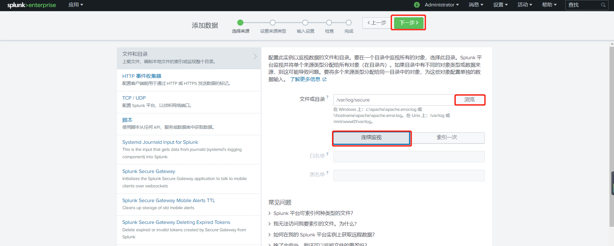Click the 常见问题 heading
This screenshot has width=614, height=246.
point(280,202)
